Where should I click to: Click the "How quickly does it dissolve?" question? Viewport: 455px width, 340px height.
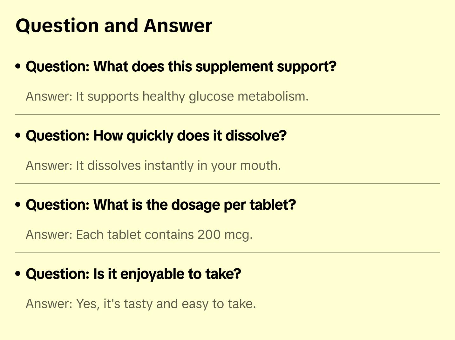coord(156,136)
